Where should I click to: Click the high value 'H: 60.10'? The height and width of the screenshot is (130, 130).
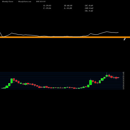pos(68,6)
